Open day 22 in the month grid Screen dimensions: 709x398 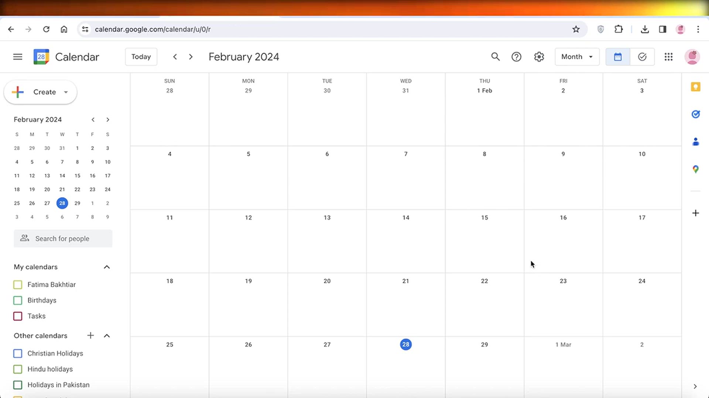484,281
